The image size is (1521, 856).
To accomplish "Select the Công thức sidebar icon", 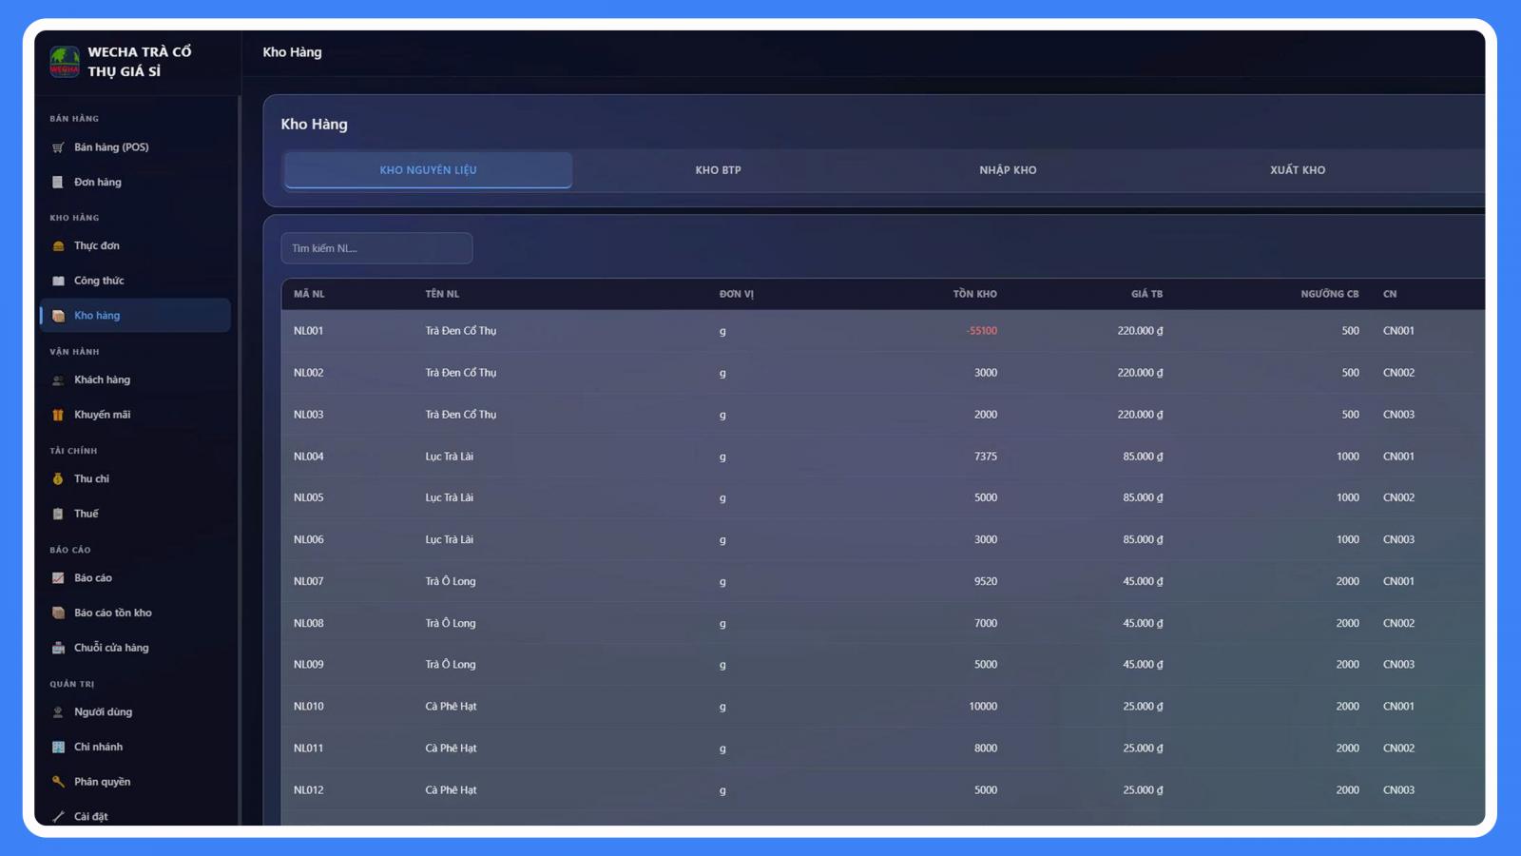I will pos(58,282).
